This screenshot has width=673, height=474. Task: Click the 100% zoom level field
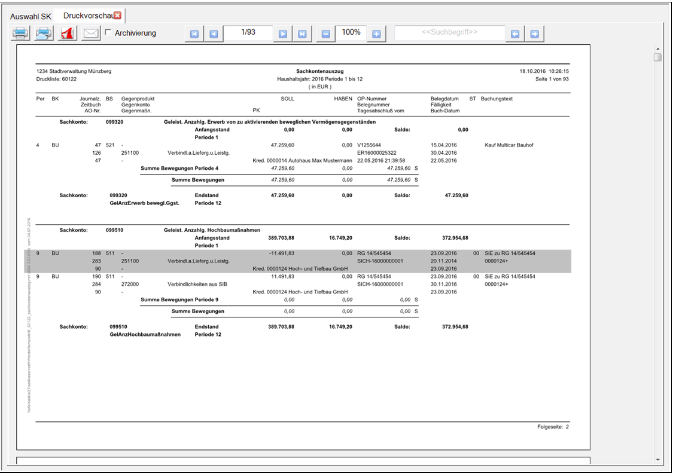point(351,33)
